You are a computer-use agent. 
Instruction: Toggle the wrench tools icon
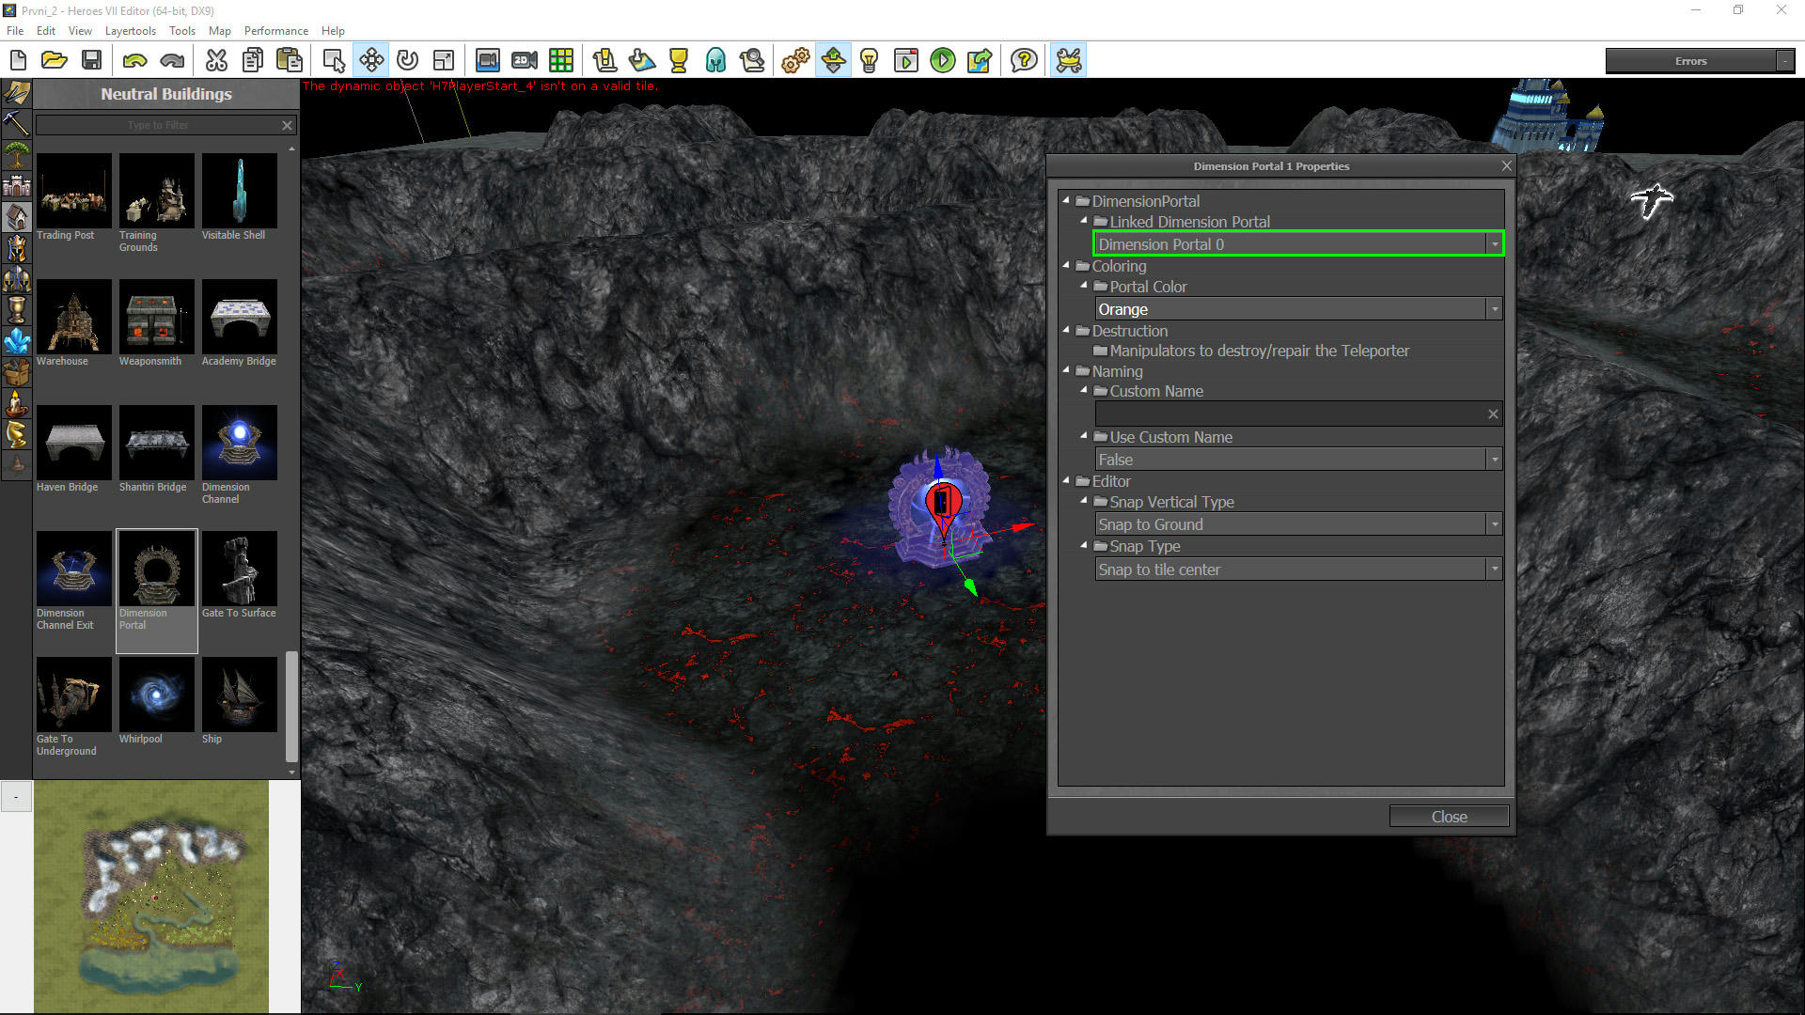[x=1069, y=61]
